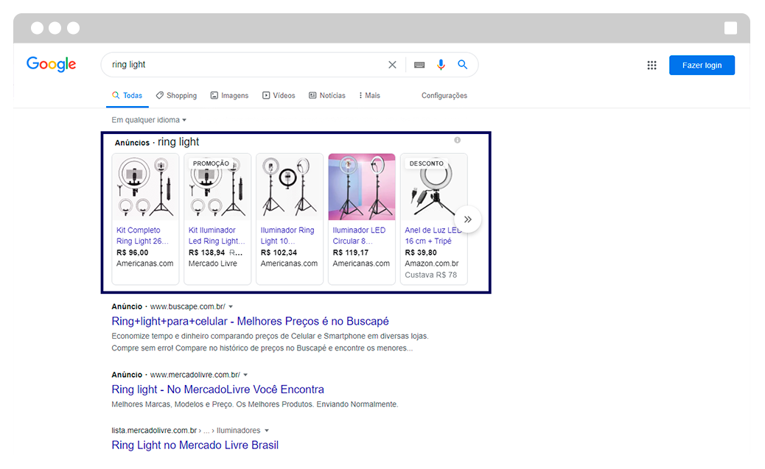
Task: Click 'Iluminador Ring Light 10...' title
Action: coord(287,236)
